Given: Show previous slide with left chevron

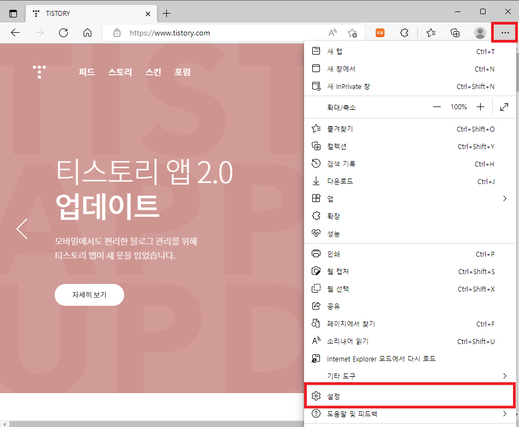Looking at the screenshot, I should pyautogui.click(x=22, y=229).
